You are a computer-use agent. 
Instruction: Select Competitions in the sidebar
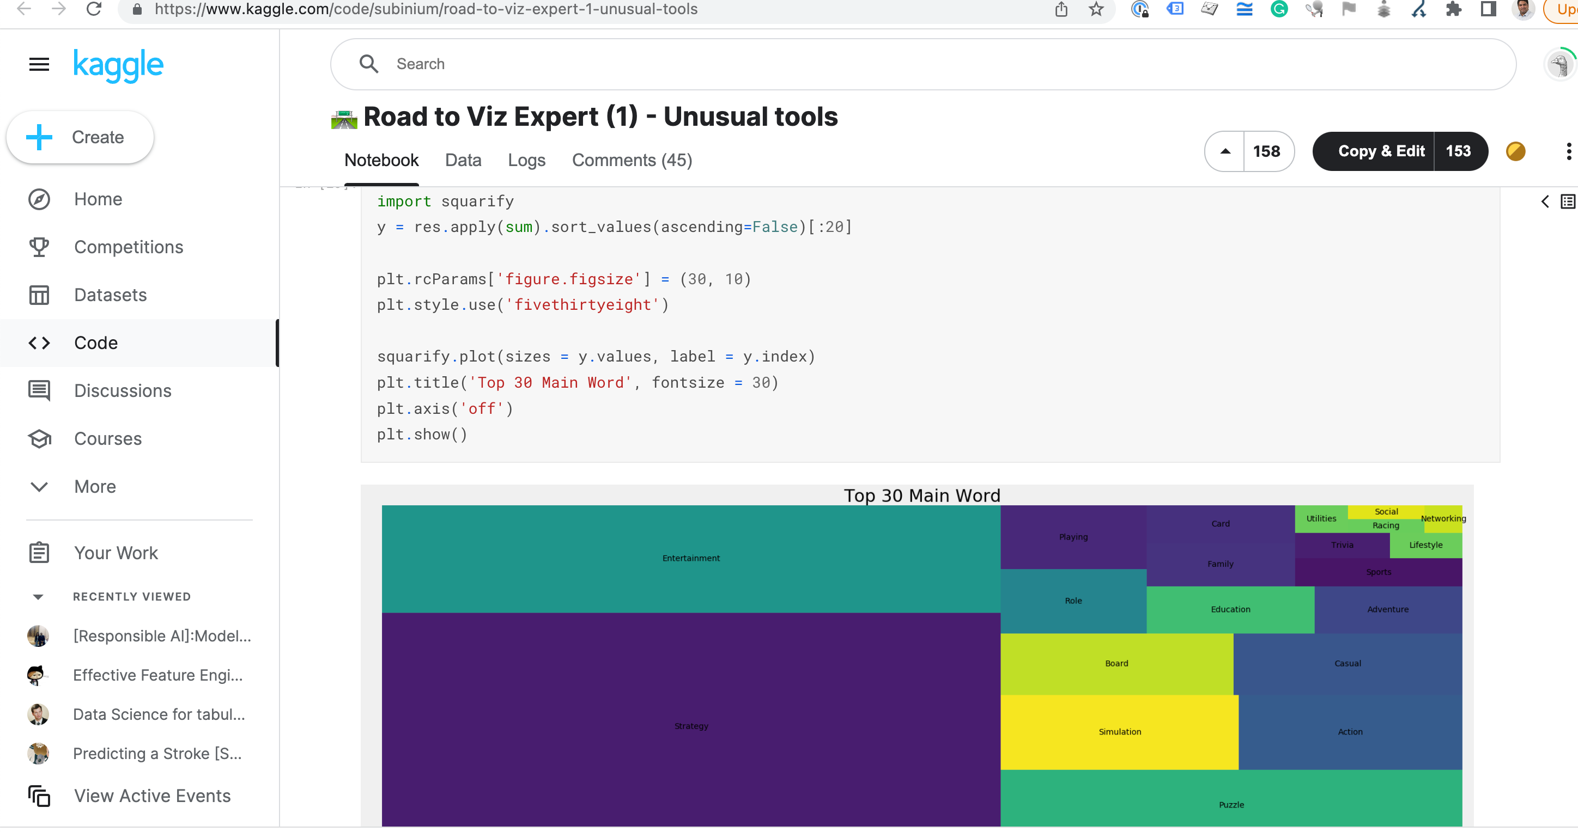tap(129, 247)
